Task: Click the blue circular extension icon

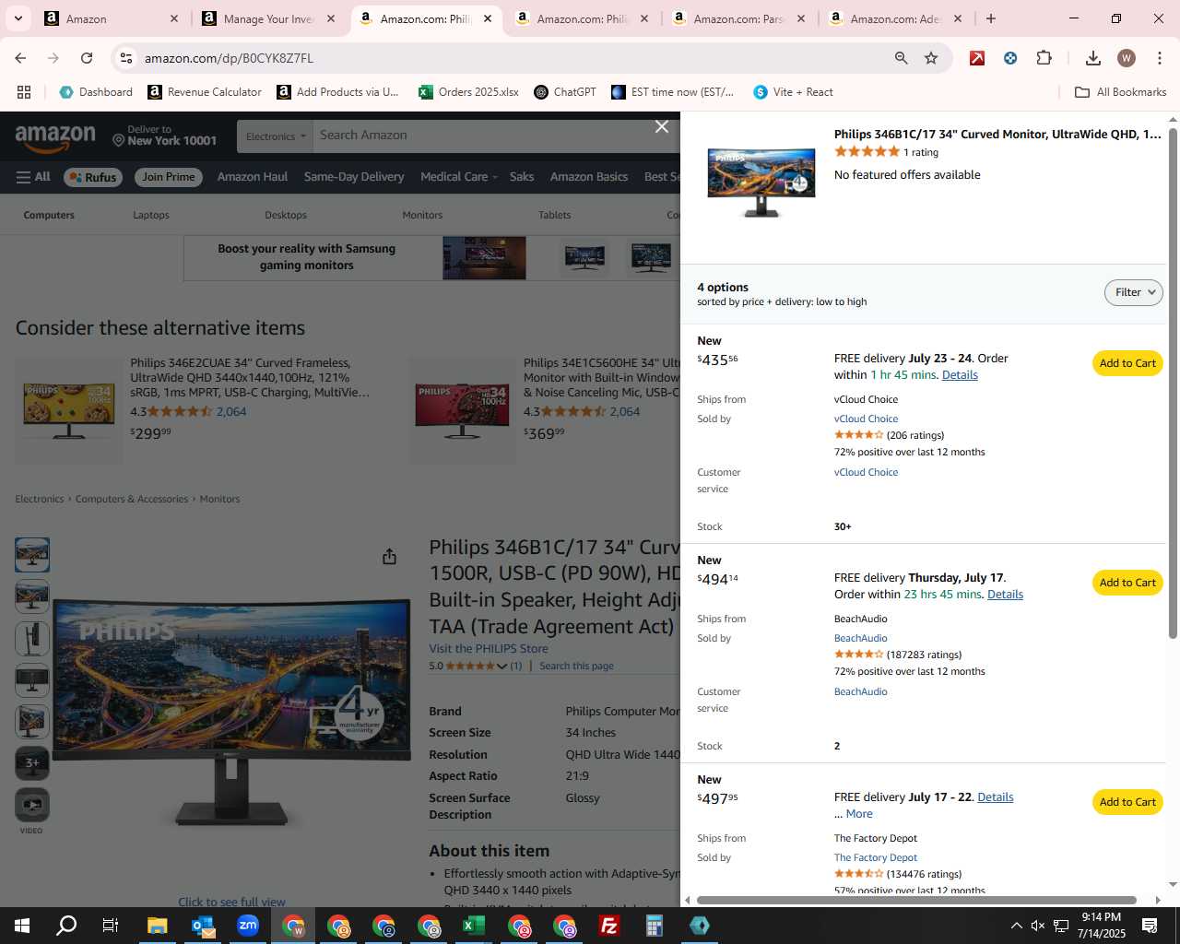Action: (1010, 58)
